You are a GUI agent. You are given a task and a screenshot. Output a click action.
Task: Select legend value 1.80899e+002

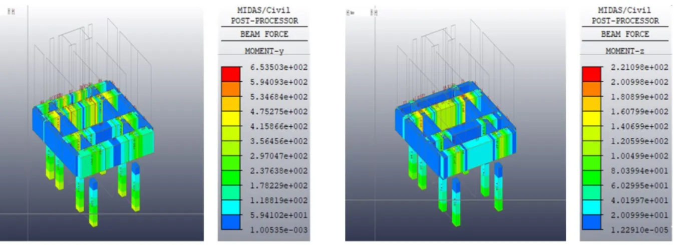point(639,97)
